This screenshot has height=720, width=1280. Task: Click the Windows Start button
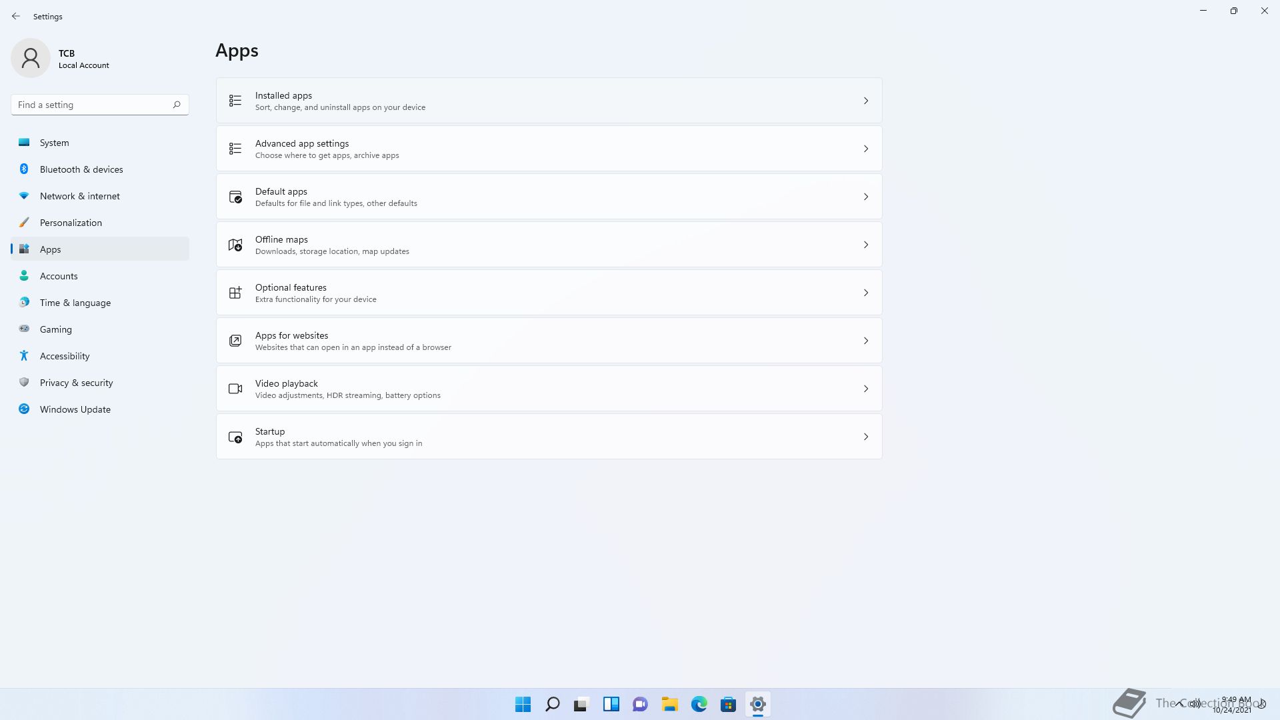[x=523, y=704]
